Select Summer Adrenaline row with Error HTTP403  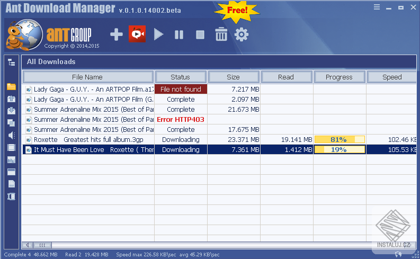point(94,120)
